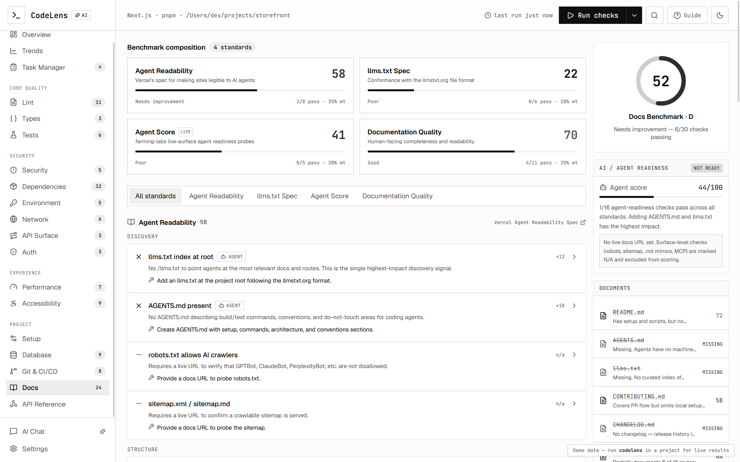This screenshot has width=740, height=462.
Task: Click the 4 standards badge
Action: click(232, 47)
